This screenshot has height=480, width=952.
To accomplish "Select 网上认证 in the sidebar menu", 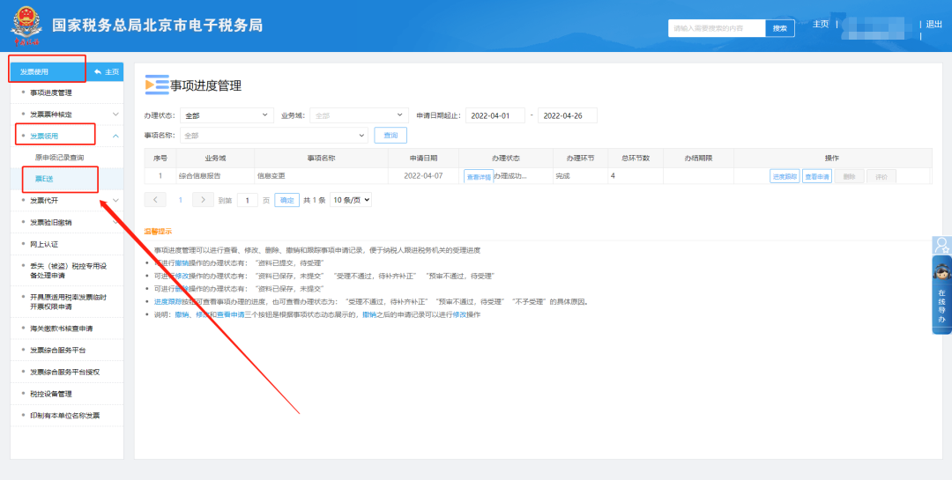I will (x=44, y=244).
